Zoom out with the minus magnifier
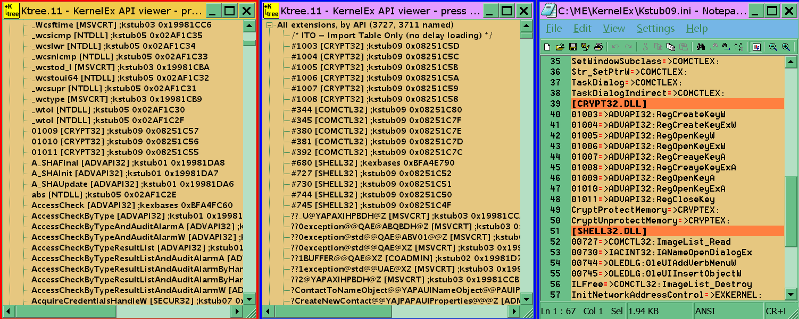 (773, 47)
